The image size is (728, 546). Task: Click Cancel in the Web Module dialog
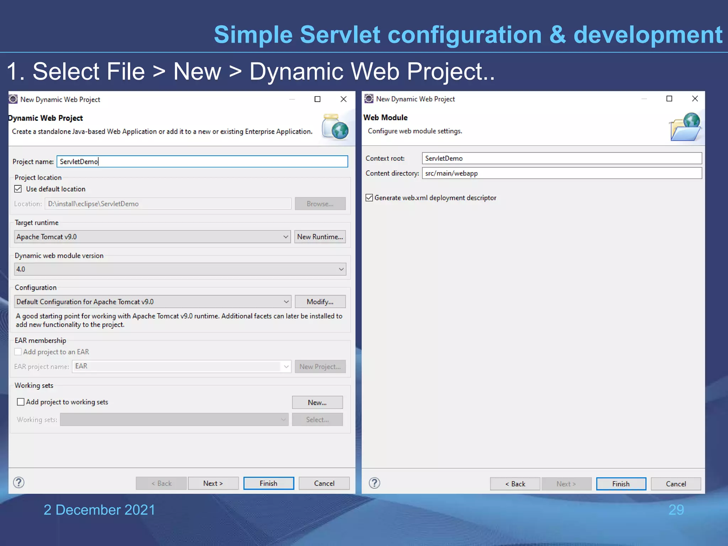pos(676,484)
